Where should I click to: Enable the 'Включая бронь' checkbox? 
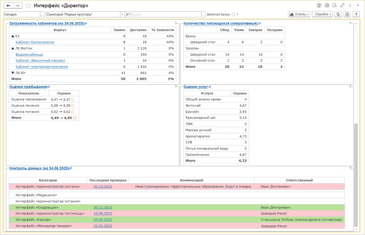pyautogui.click(x=233, y=14)
